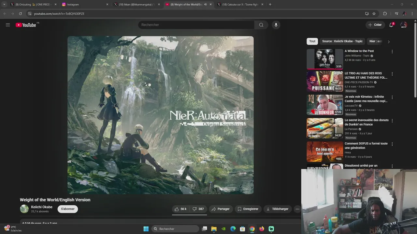This screenshot has width=417, height=234.
Task: Open the Chrome profile avatar
Action: pos(404,14)
